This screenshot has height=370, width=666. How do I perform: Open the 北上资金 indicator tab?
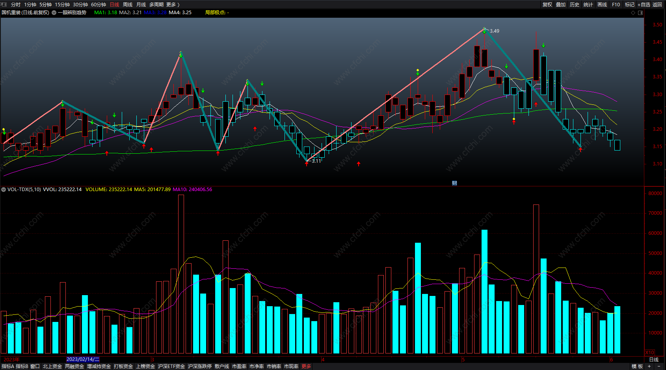52,366
